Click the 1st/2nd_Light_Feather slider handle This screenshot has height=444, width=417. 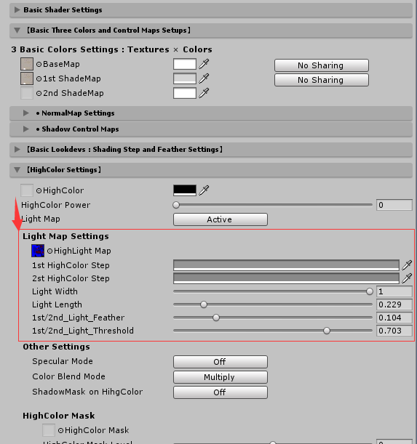click(x=216, y=318)
